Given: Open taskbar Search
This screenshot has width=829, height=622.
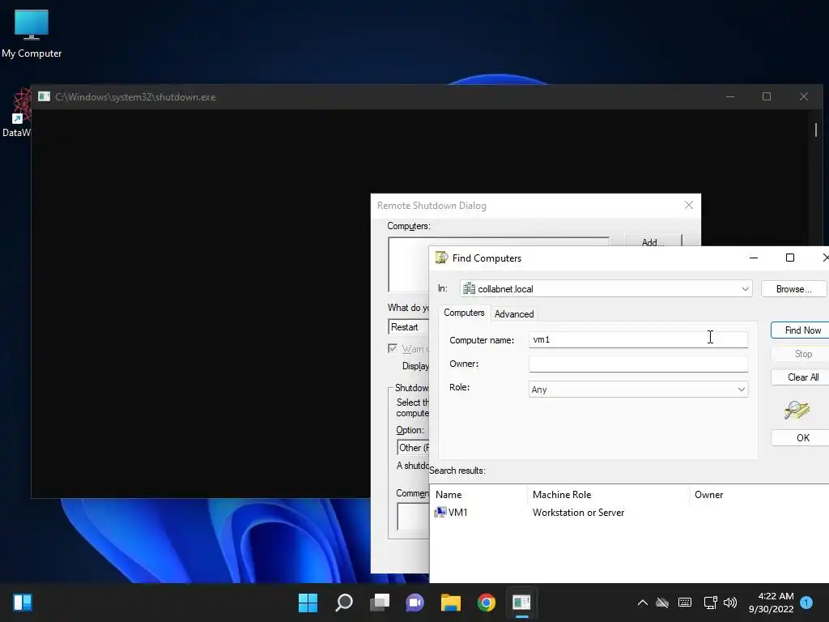Looking at the screenshot, I should (x=343, y=603).
